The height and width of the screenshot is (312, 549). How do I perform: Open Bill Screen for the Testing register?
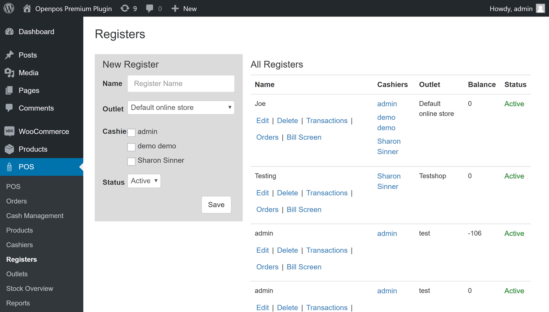pyautogui.click(x=304, y=209)
